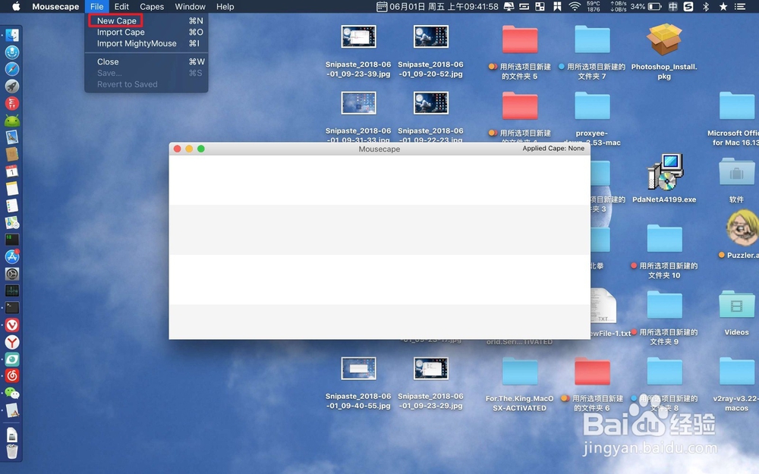Select Snipaste_2018-06-01_09-40-55.jpg thumbnail
The image size is (759, 474).
(x=358, y=369)
